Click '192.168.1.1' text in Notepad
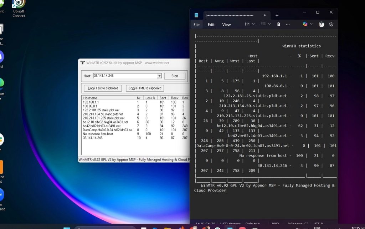Screen dimensions: 365x229 [x=274, y=76]
